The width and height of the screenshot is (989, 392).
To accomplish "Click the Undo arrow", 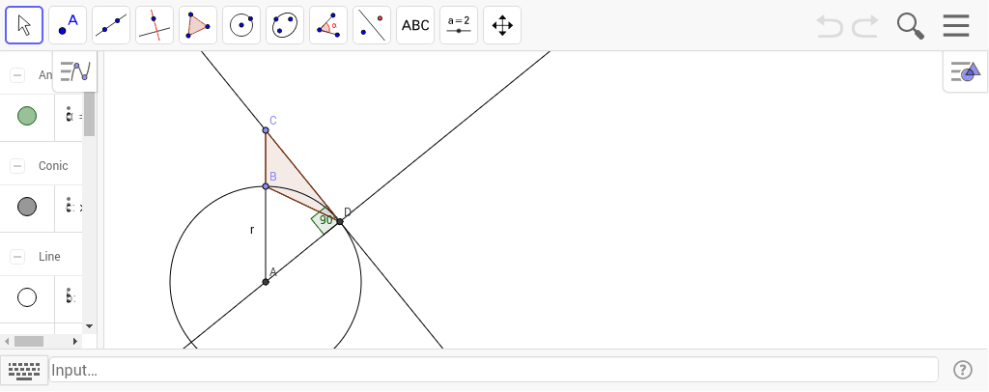I will click(x=830, y=26).
